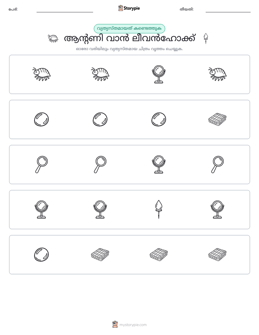Click the flea icon beside the title

pos(53,38)
